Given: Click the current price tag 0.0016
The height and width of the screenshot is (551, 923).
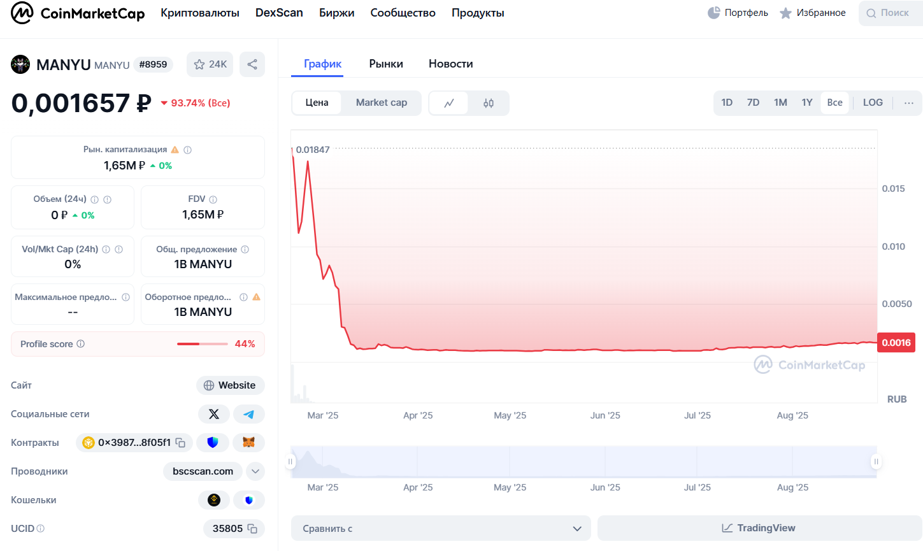Looking at the screenshot, I should pos(896,343).
